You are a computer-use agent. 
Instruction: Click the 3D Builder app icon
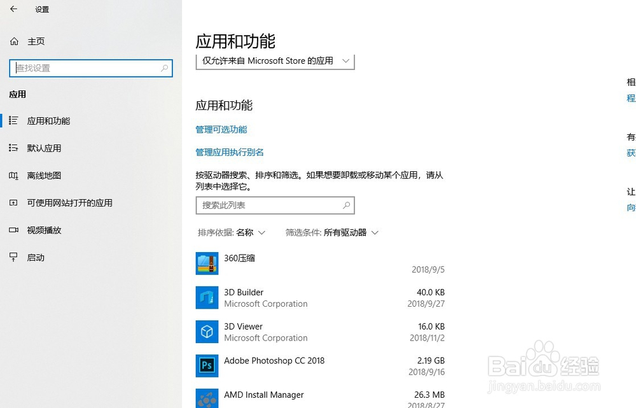pos(207,297)
